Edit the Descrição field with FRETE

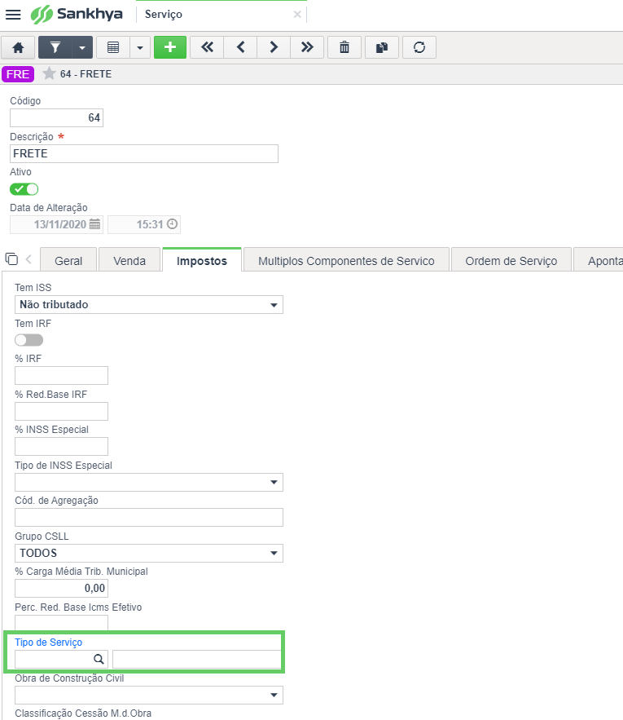pyautogui.click(x=144, y=153)
